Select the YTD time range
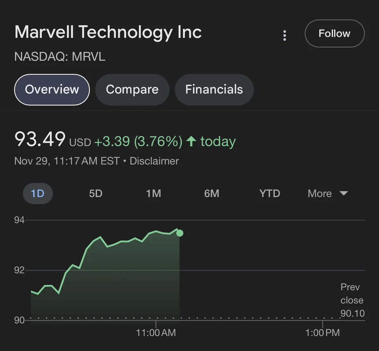The image size is (379, 351). click(x=270, y=193)
